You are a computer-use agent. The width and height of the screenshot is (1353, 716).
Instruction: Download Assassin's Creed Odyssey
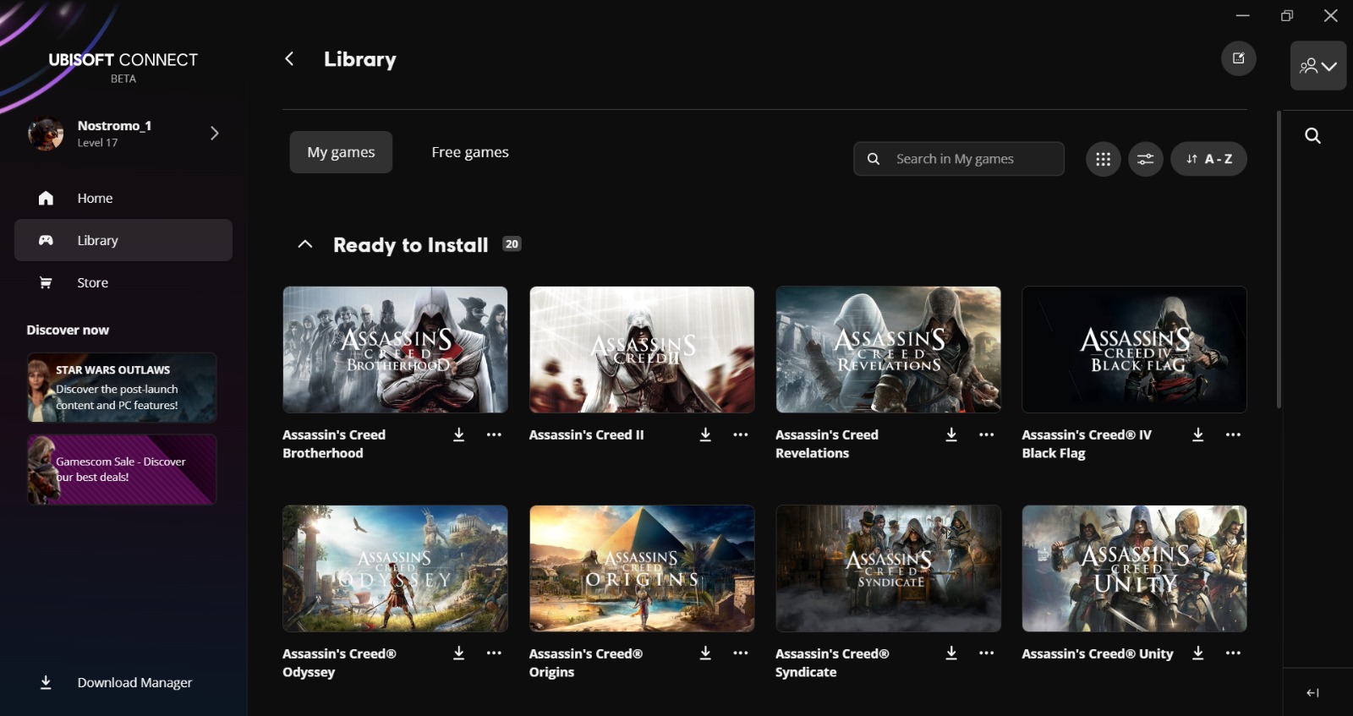459,653
